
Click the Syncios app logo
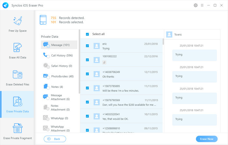[6, 6]
